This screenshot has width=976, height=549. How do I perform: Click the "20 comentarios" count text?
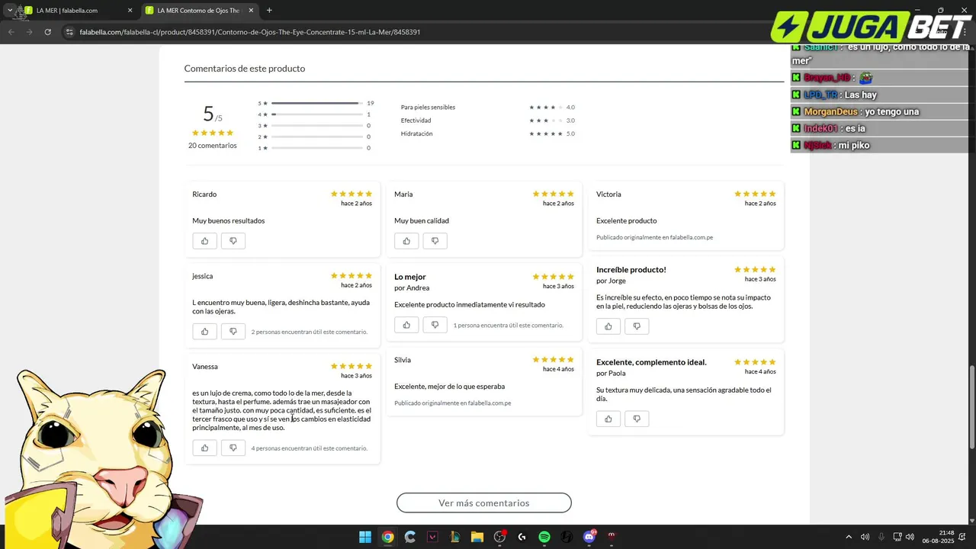click(213, 145)
